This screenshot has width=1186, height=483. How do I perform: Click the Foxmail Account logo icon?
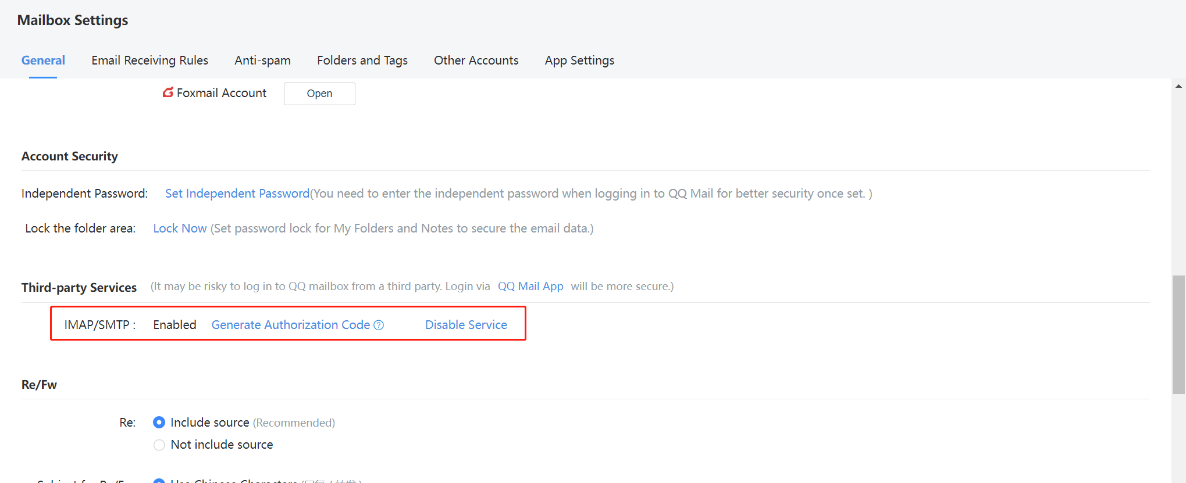168,92
